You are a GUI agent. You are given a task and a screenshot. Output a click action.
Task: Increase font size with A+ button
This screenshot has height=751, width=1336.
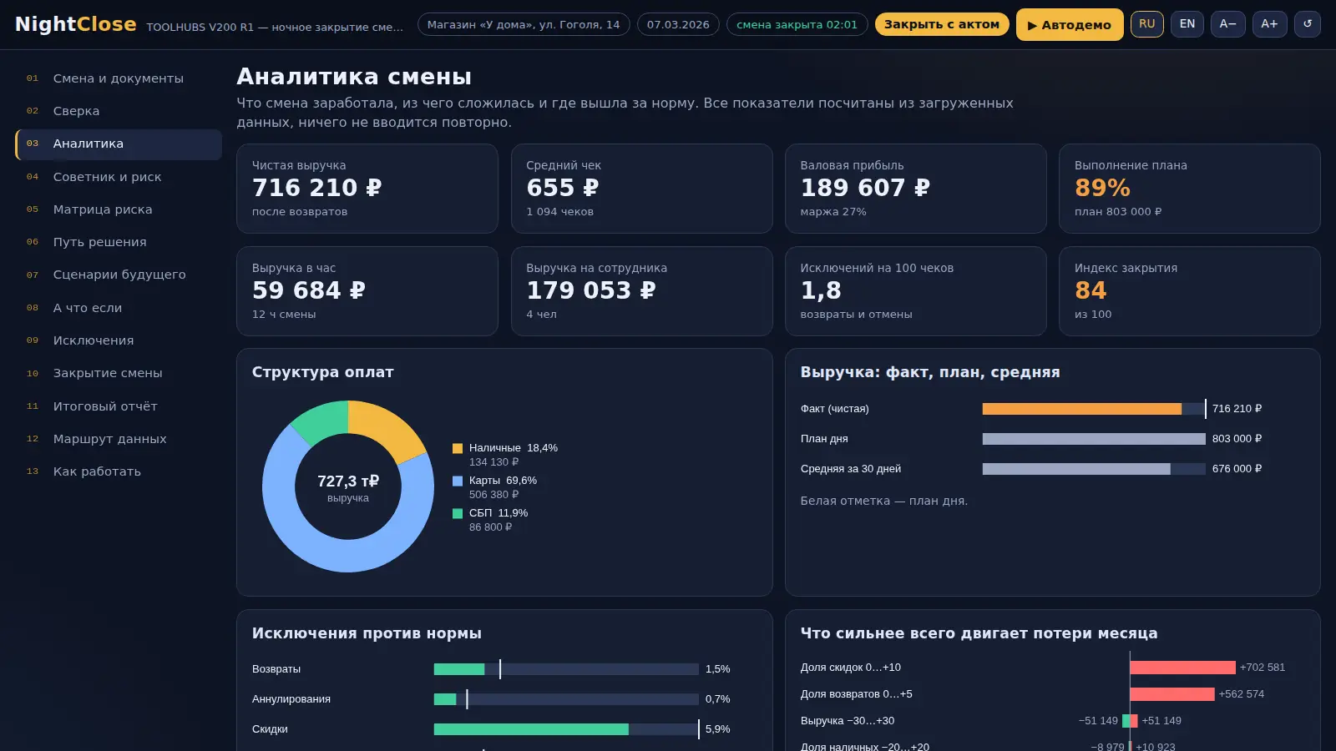tap(1269, 24)
